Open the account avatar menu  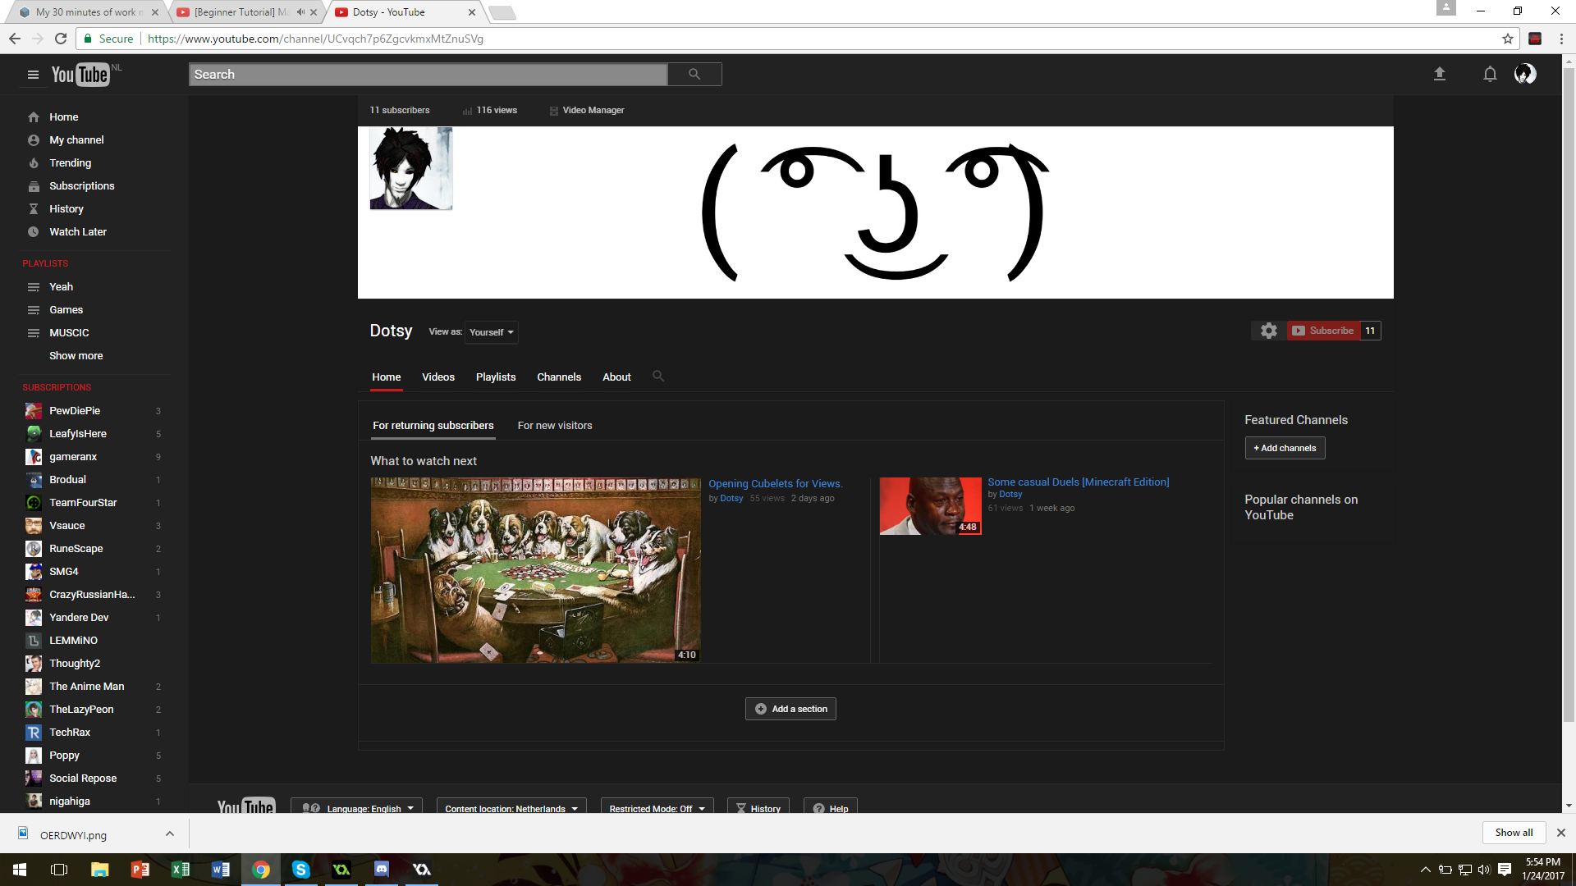[x=1525, y=74]
